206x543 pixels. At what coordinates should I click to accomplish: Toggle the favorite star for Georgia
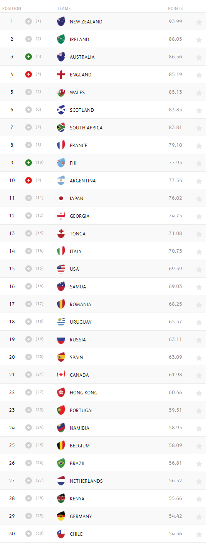(199, 217)
